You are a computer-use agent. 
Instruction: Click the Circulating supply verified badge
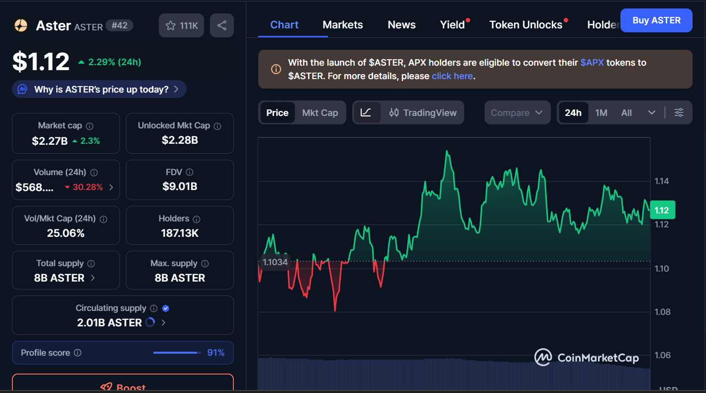(x=166, y=308)
